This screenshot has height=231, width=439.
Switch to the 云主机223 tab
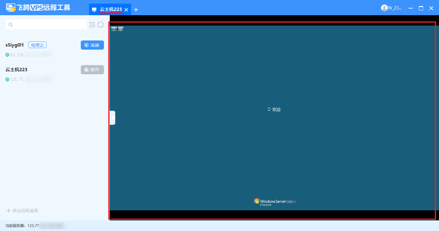click(x=111, y=9)
